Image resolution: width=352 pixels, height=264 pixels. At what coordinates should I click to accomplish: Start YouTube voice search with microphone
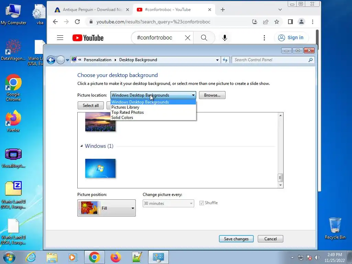(225, 38)
